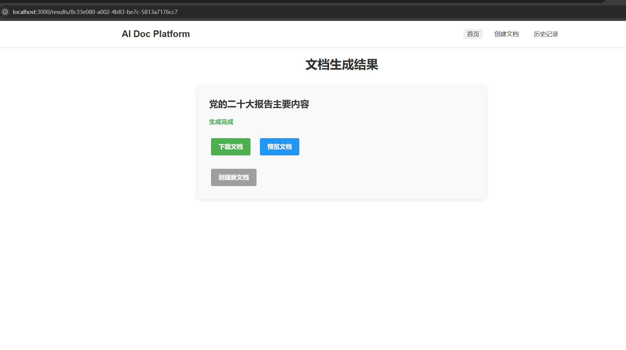Image resolution: width=626 pixels, height=350 pixels.
Task: Open the 首页 navigation item
Action: coord(473,34)
